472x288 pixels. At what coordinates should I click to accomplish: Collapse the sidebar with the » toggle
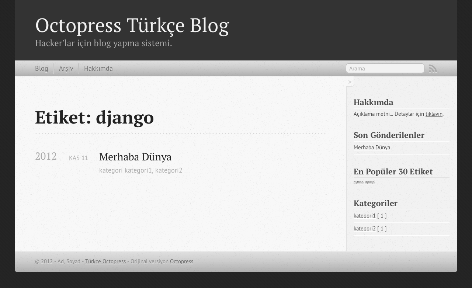(x=350, y=81)
